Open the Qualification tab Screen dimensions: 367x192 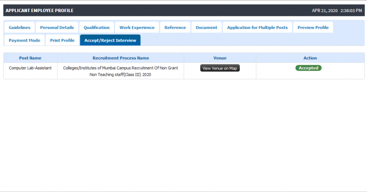tap(96, 27)
